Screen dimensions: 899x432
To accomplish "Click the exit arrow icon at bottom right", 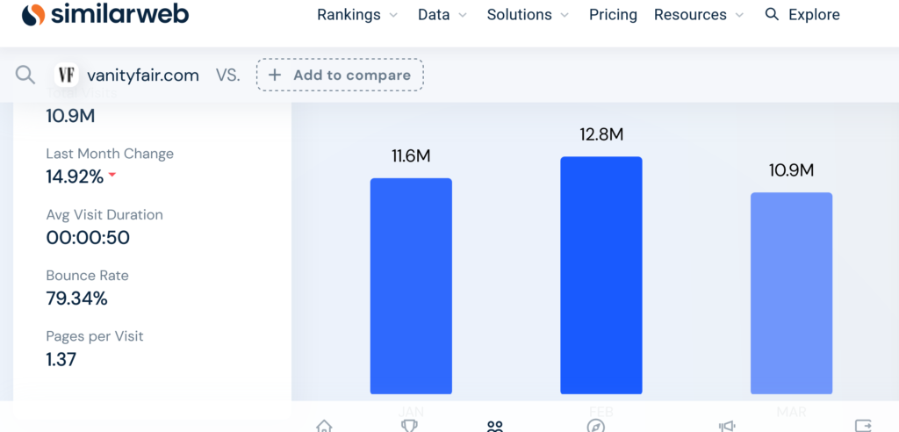I will [x=863, y=426].
